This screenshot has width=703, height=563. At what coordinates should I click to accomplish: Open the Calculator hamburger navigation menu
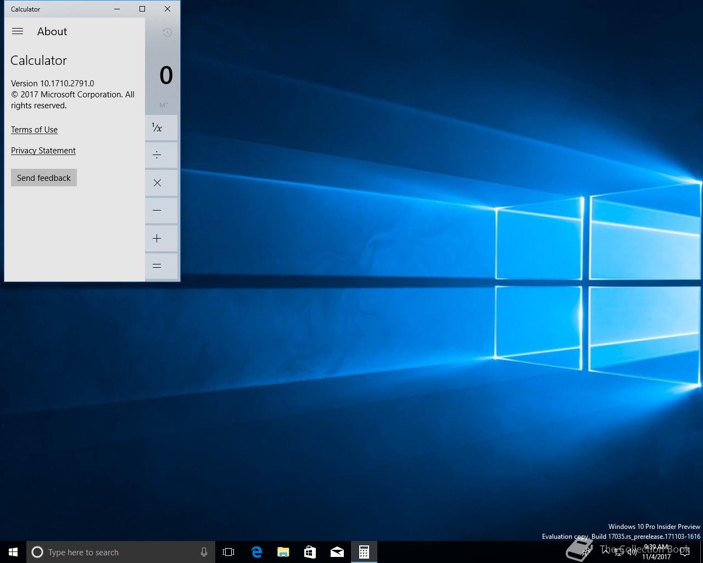[18, 31]
